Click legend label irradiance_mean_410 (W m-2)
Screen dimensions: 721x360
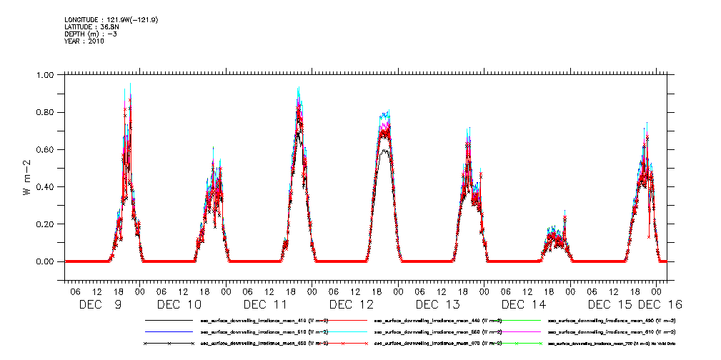(x=264, y=321)
